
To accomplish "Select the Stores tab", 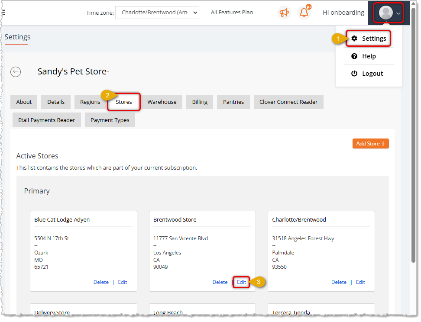I will pos(124,102).
